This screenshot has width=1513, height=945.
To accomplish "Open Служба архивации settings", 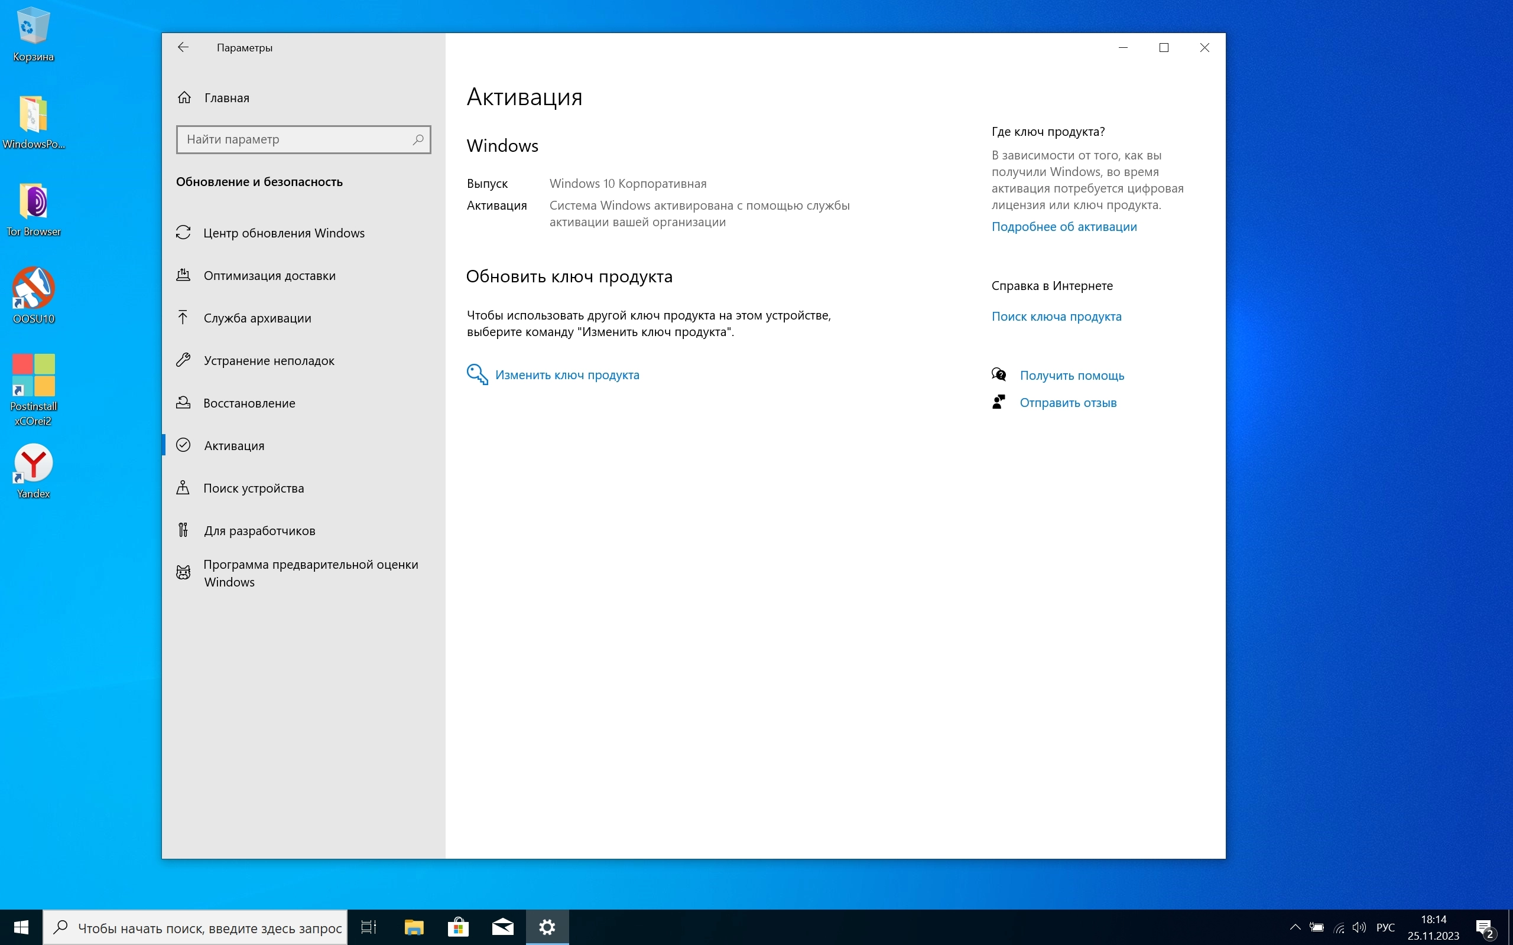I will (x=257, y=318).
